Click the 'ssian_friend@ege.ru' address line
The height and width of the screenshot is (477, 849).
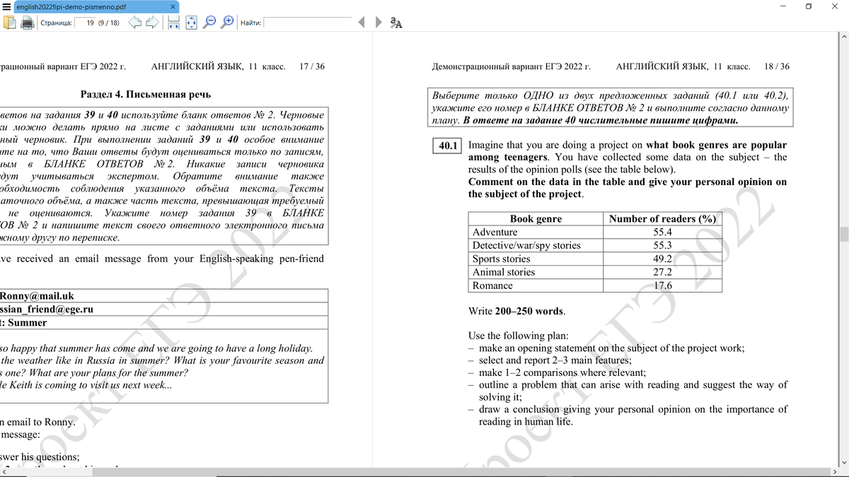point(47,309)
